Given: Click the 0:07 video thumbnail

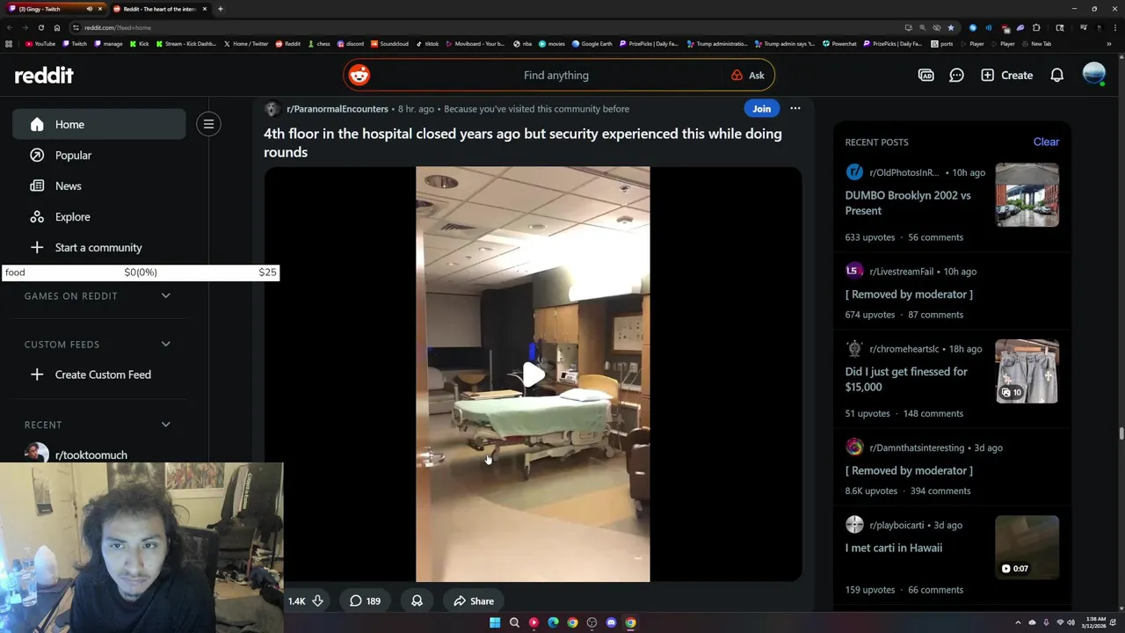Looking at the screenshot, I should (x=1027, y=548).
